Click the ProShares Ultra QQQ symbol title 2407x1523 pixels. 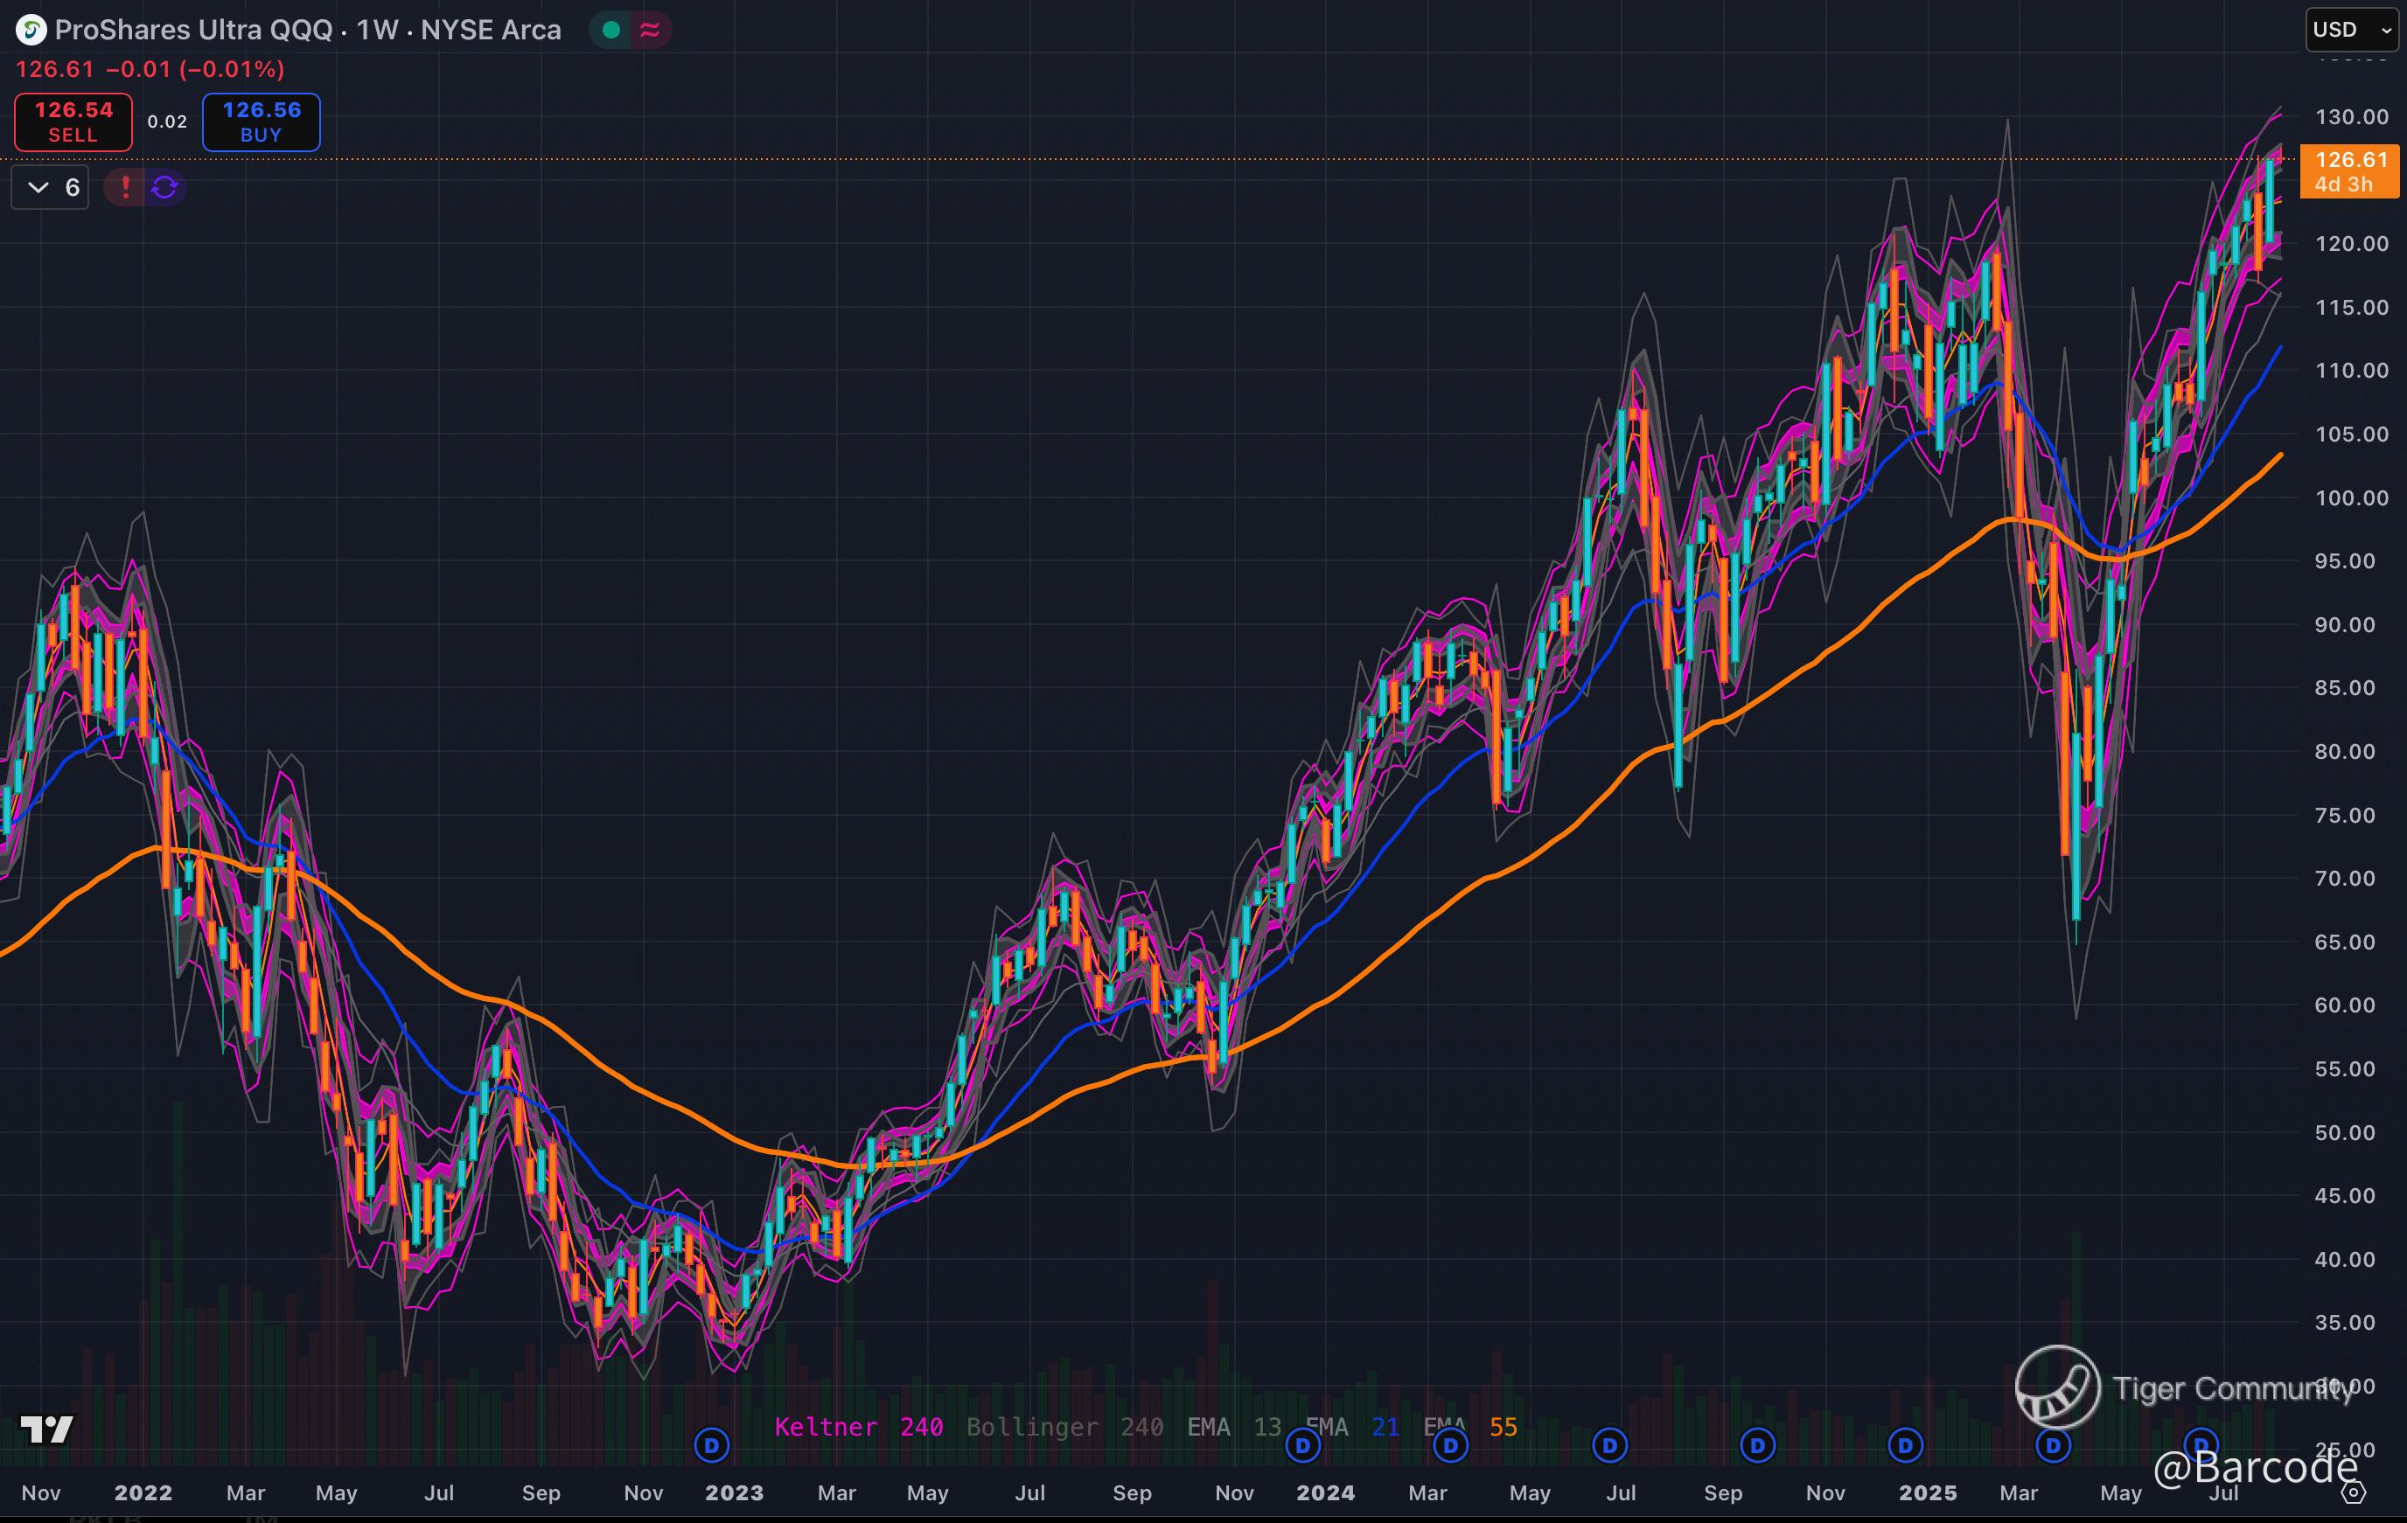point(193,30)
